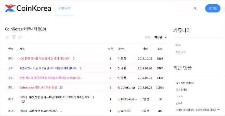Click the 조회 column header
This screenshot has width=225, height=116.
(160, 49)
